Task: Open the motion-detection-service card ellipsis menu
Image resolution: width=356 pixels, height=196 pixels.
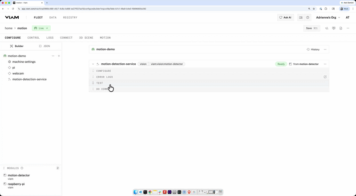Action: coord(325,64)
